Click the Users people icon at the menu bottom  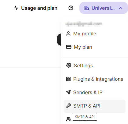coord(69,119)
